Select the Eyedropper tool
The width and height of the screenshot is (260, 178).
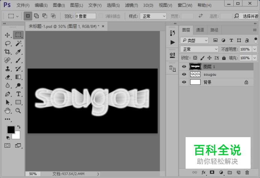click(x=18, y=52)
